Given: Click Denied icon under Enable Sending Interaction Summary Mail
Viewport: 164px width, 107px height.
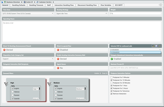Looking at the screenshot, I should [x=58, y=59].
